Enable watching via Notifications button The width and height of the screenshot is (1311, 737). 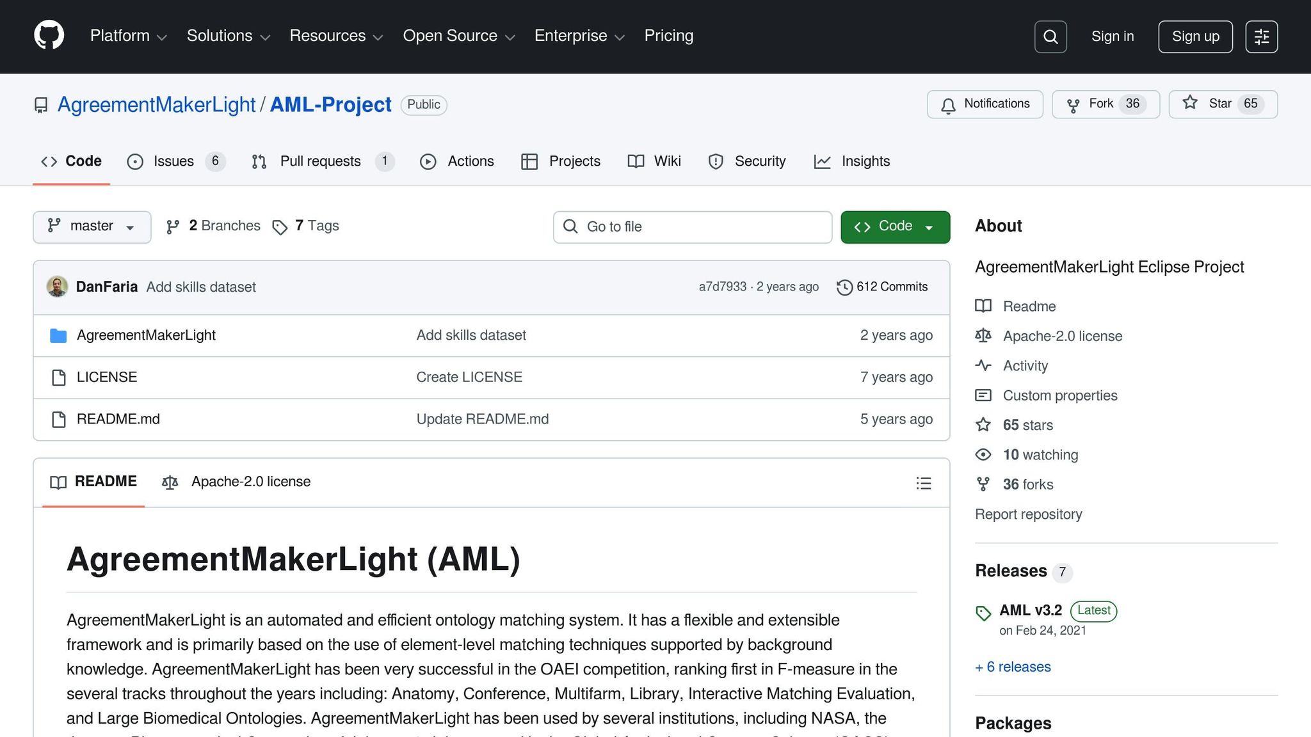click(985, 104)
